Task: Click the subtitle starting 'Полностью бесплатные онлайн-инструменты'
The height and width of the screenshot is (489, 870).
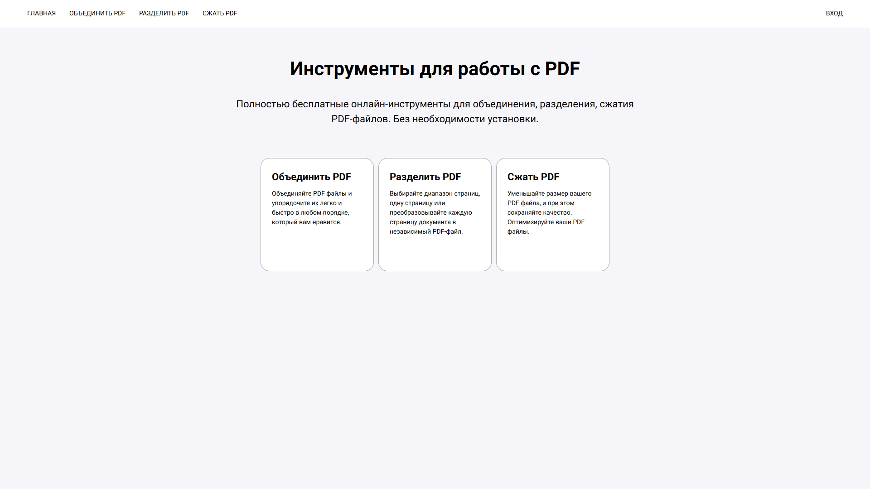Action: pos(435,111)
